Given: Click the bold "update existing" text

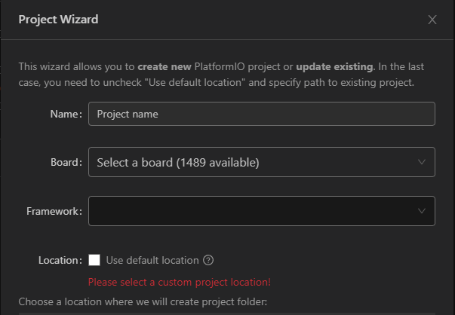Looking at the screenshot, I should (x=334, y=66).
